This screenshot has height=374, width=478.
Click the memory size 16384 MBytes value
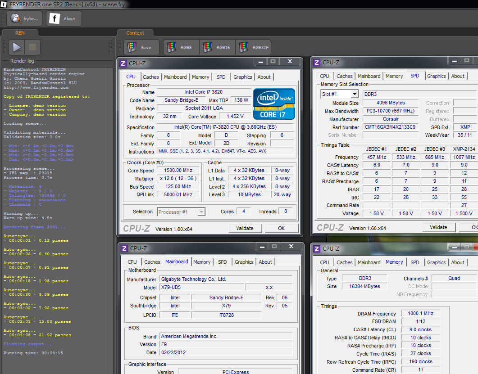(x=364, y=286)
